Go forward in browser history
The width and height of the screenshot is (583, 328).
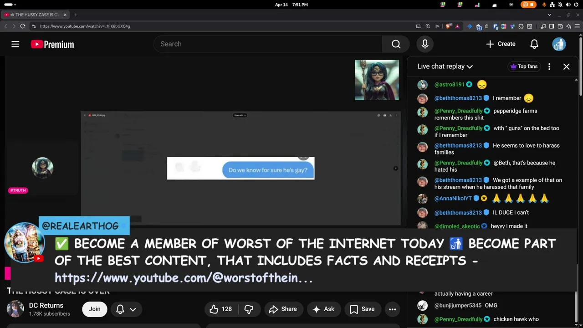click(14, 26)
